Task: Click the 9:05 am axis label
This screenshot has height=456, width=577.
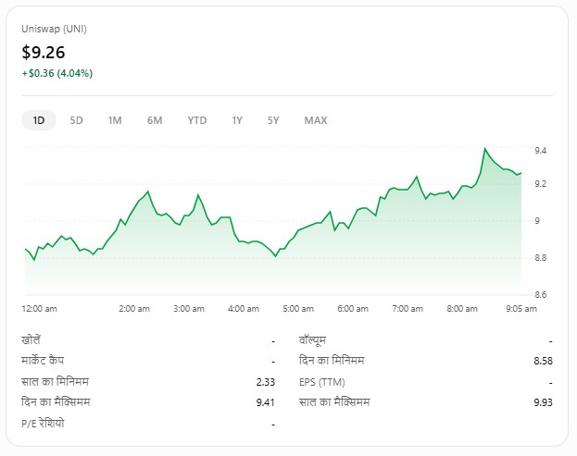Action: (521, 309)
